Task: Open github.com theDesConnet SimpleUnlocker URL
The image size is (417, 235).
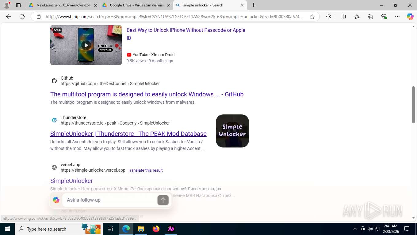Action: click(x=110, y=84)
